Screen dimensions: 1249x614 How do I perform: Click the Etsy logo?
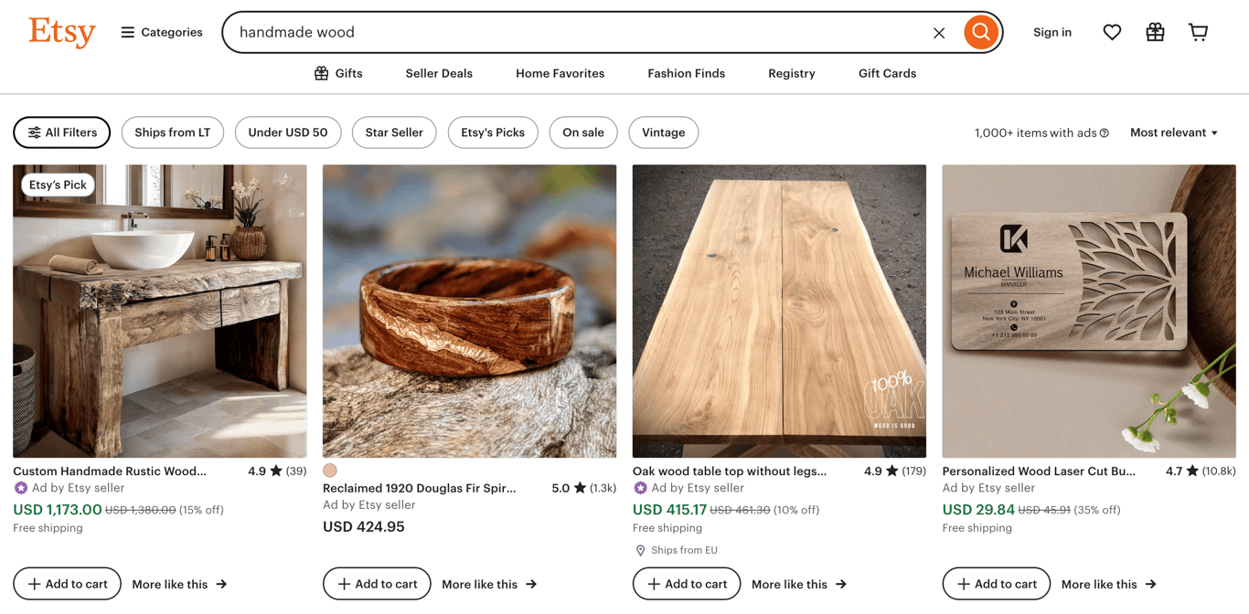click(61, 32)
